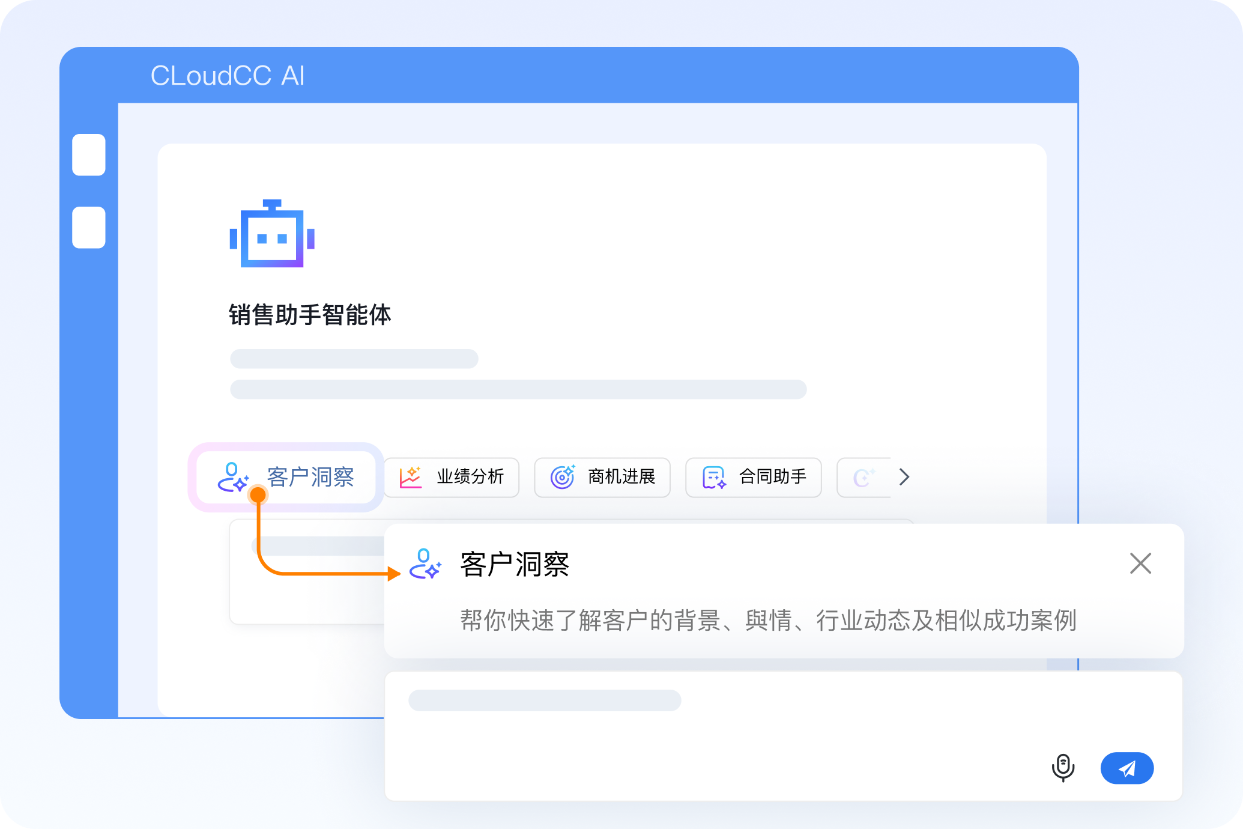This screenshot has height=829, width=1243.
Task: Click the second white sidebar square
Action: point(89,228)
